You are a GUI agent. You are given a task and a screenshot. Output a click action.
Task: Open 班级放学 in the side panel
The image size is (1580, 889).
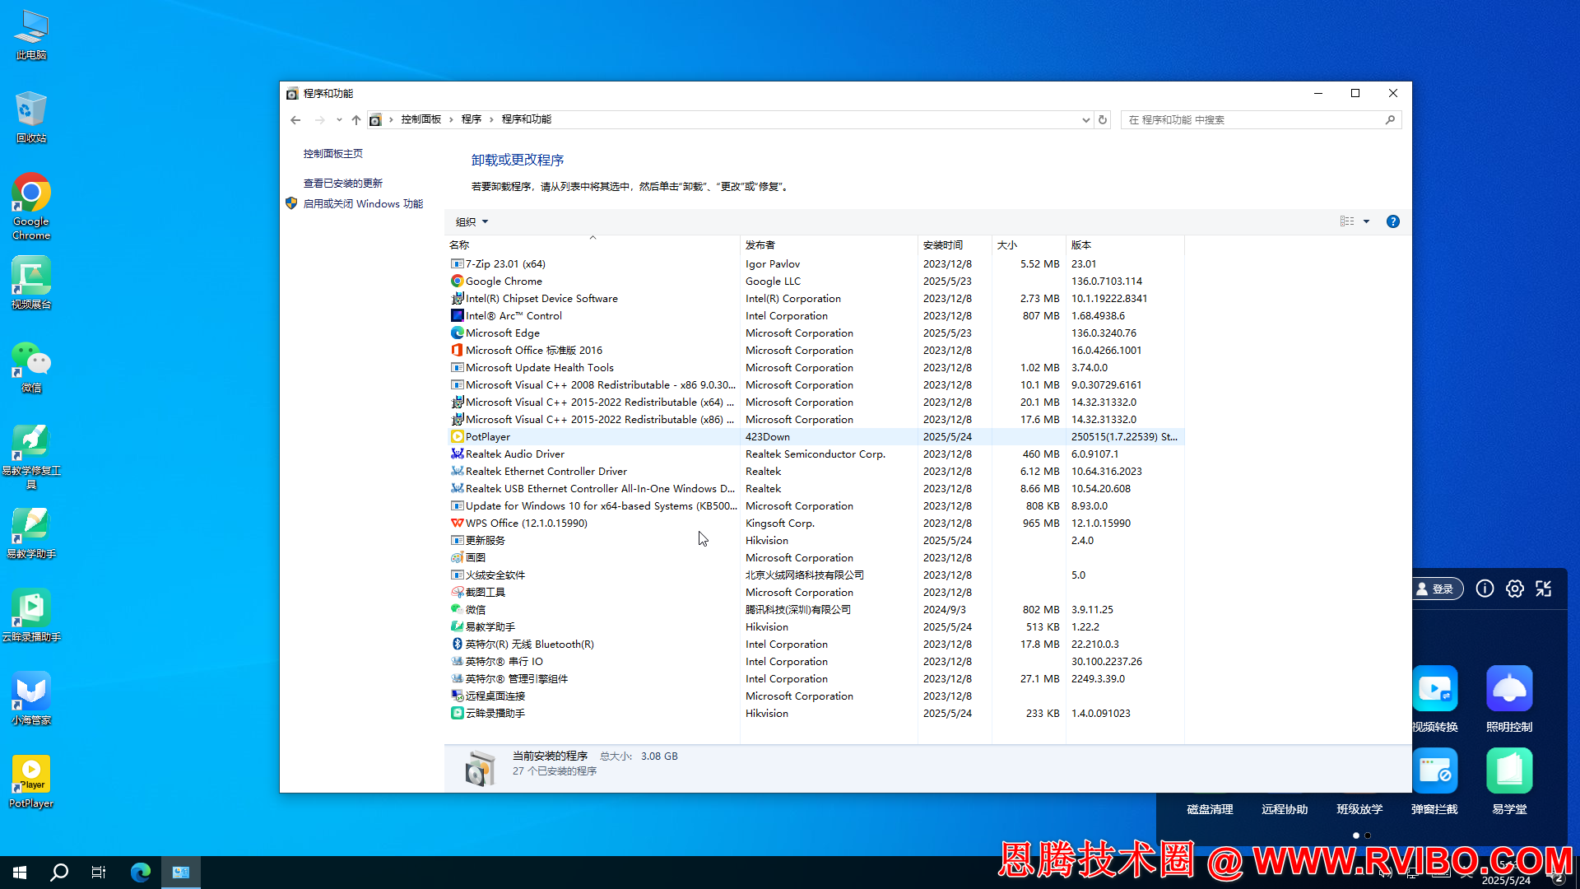coord(1359,809)
